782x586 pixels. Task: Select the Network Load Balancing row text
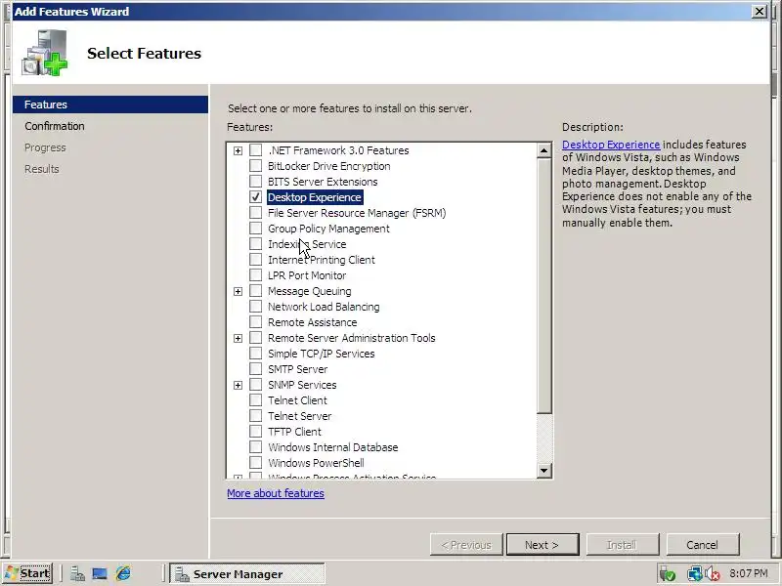click(x=324, y=307)
